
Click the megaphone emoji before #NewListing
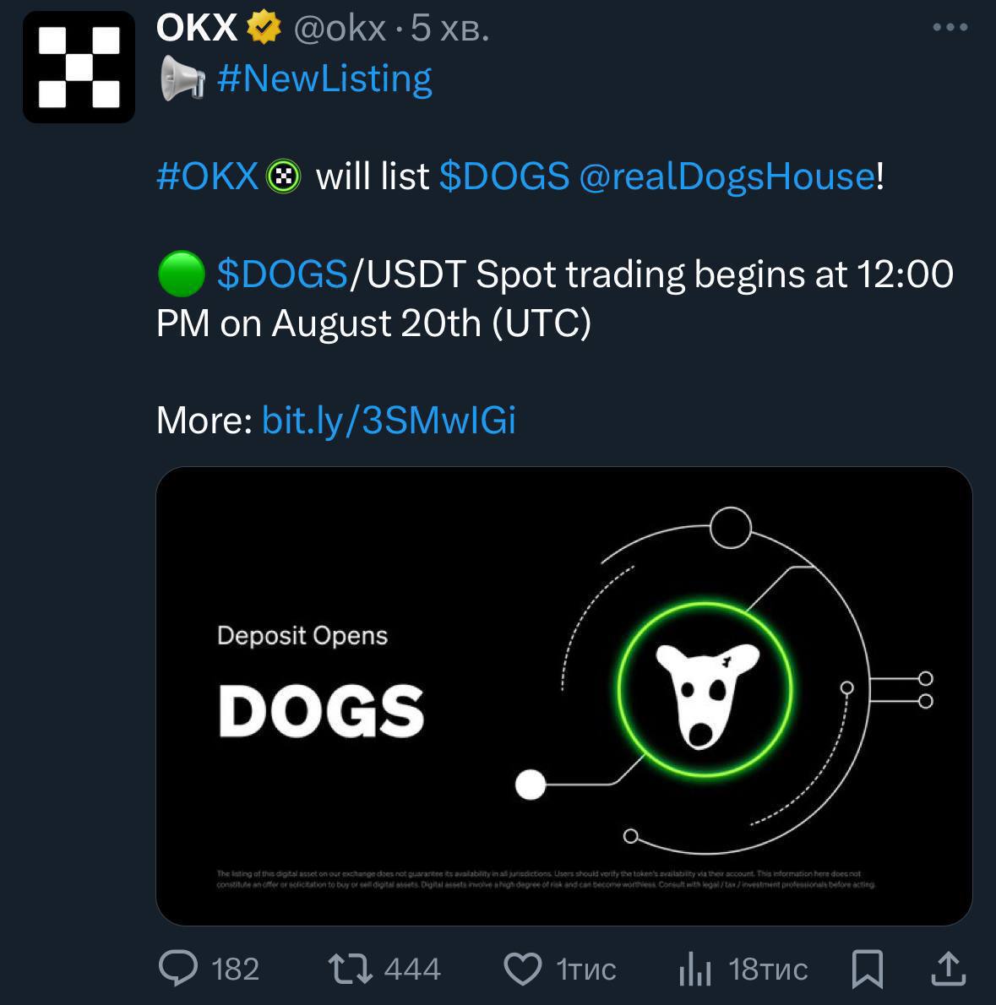coord(182,79)
